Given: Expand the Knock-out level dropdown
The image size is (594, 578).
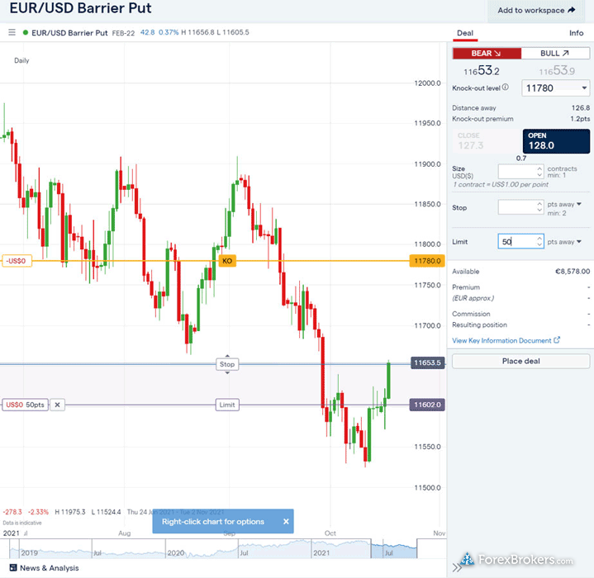Looking at the screenshot, I should click(x=585, y=88).
